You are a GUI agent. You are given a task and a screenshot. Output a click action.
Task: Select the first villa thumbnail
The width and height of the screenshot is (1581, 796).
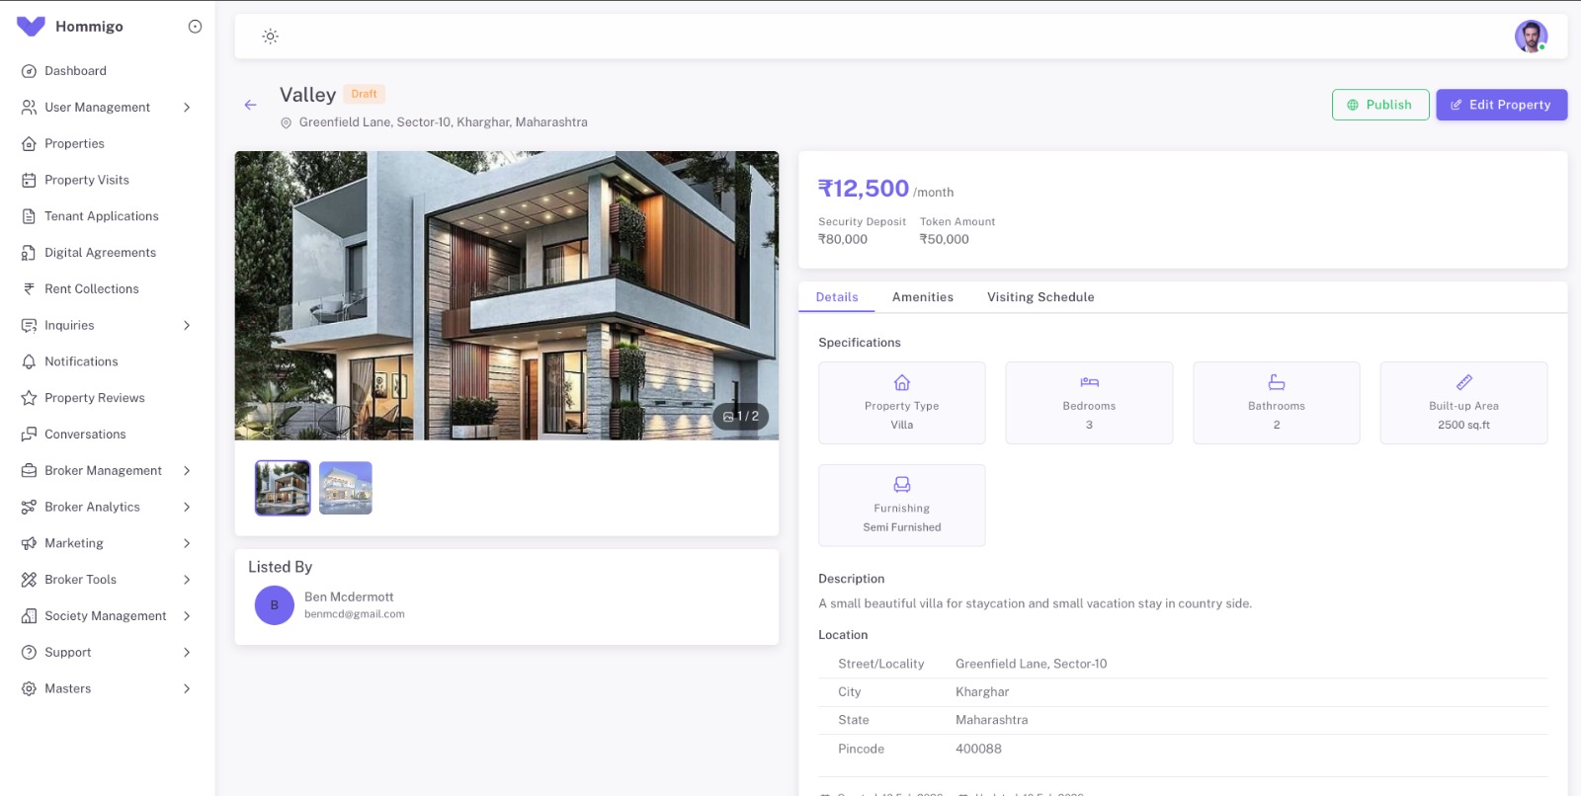point(283,488)
